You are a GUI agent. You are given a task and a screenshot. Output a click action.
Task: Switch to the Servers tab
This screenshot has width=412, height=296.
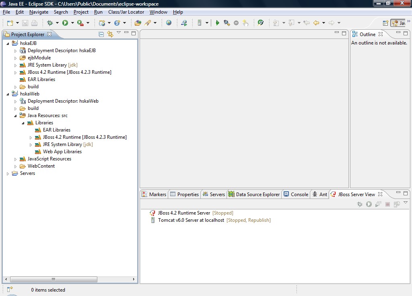214,195
